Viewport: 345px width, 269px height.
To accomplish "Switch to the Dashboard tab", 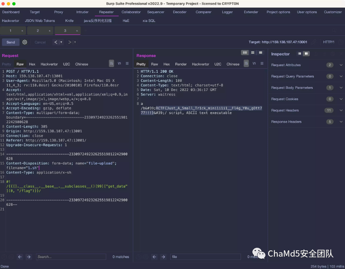I will tap(11, 12).
